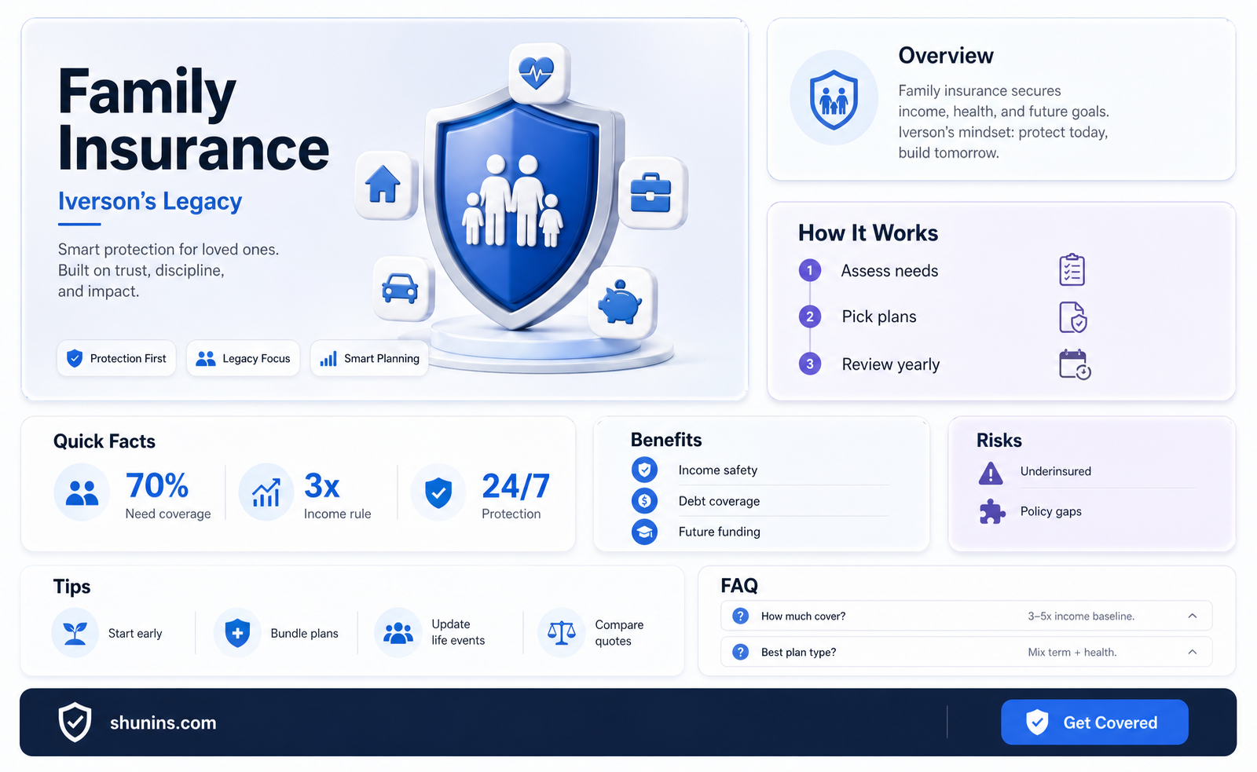This screenshot has height=772, width=1257.
Task: Click the Policy gaps puzzle piece icon
Action: click(991, 511)
